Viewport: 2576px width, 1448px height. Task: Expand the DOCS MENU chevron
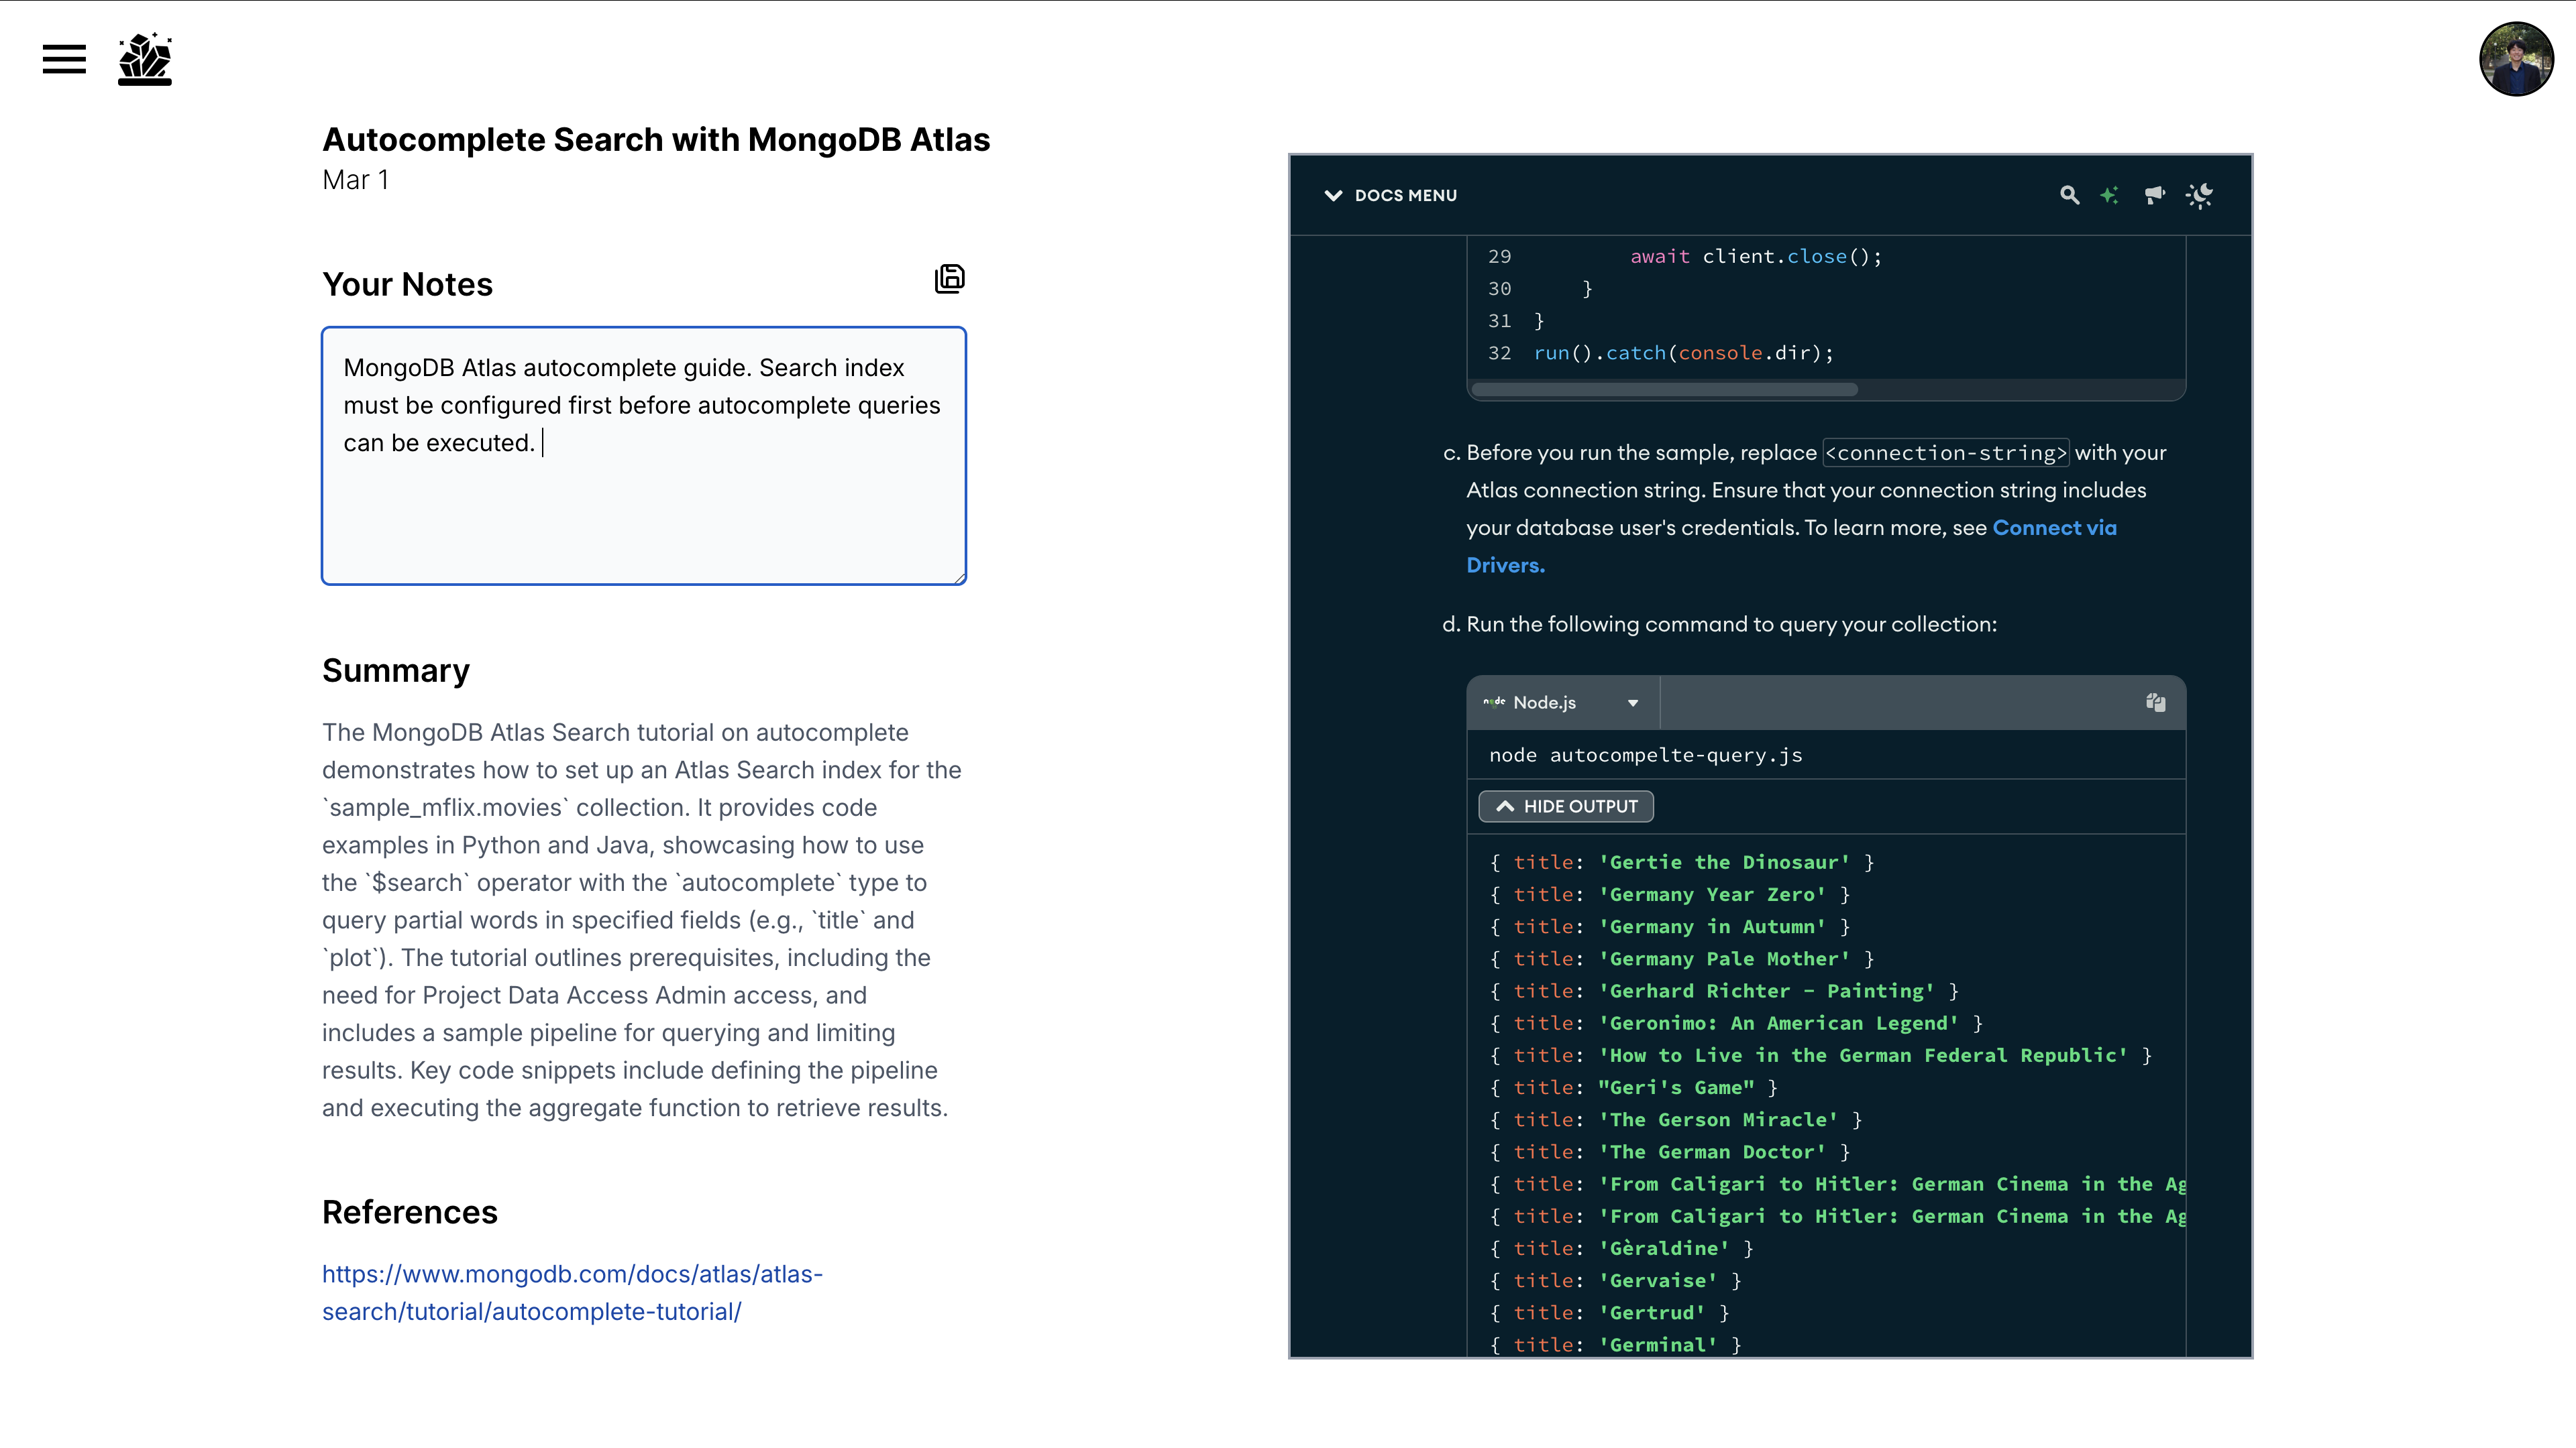1333,196
